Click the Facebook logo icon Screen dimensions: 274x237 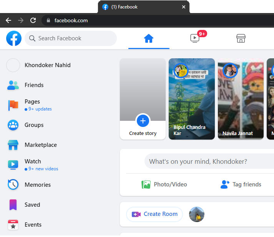14,38
